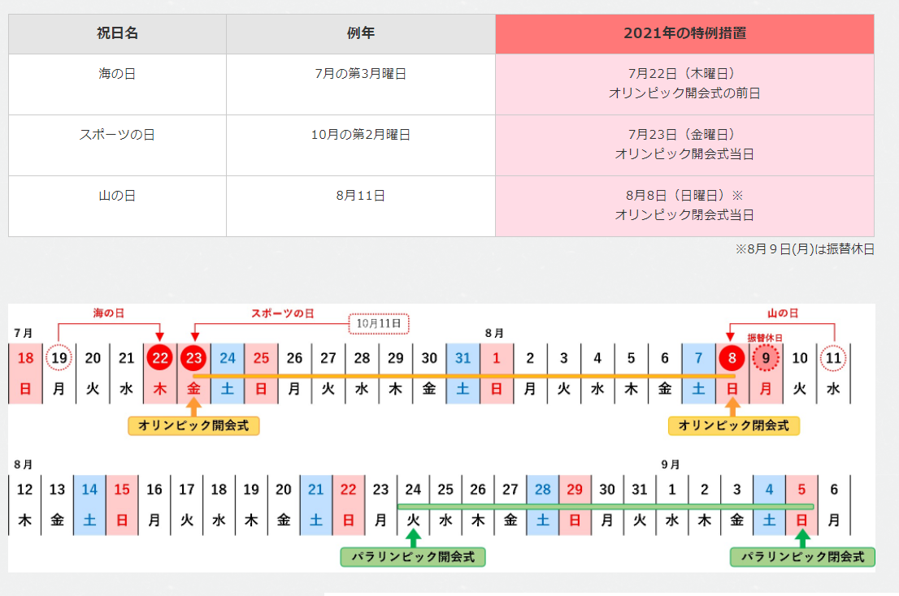Click the red 海の日 calendar label
Image resolution: width=899 pixels, height=596 pixels.
coord(109,313)
